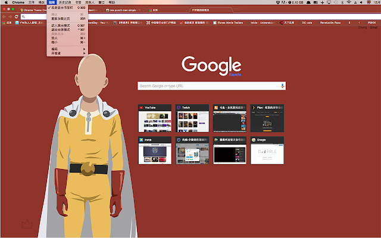Open the 斗鱼 most-visited thumbnail

(230, 118)
